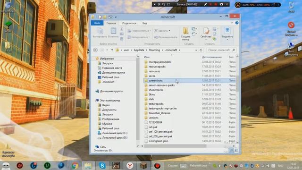Viewport: 302px width, 170px height.
Task: Select the moreplayermodels folder
Action: pyautogui.click(x=159, y=62)
